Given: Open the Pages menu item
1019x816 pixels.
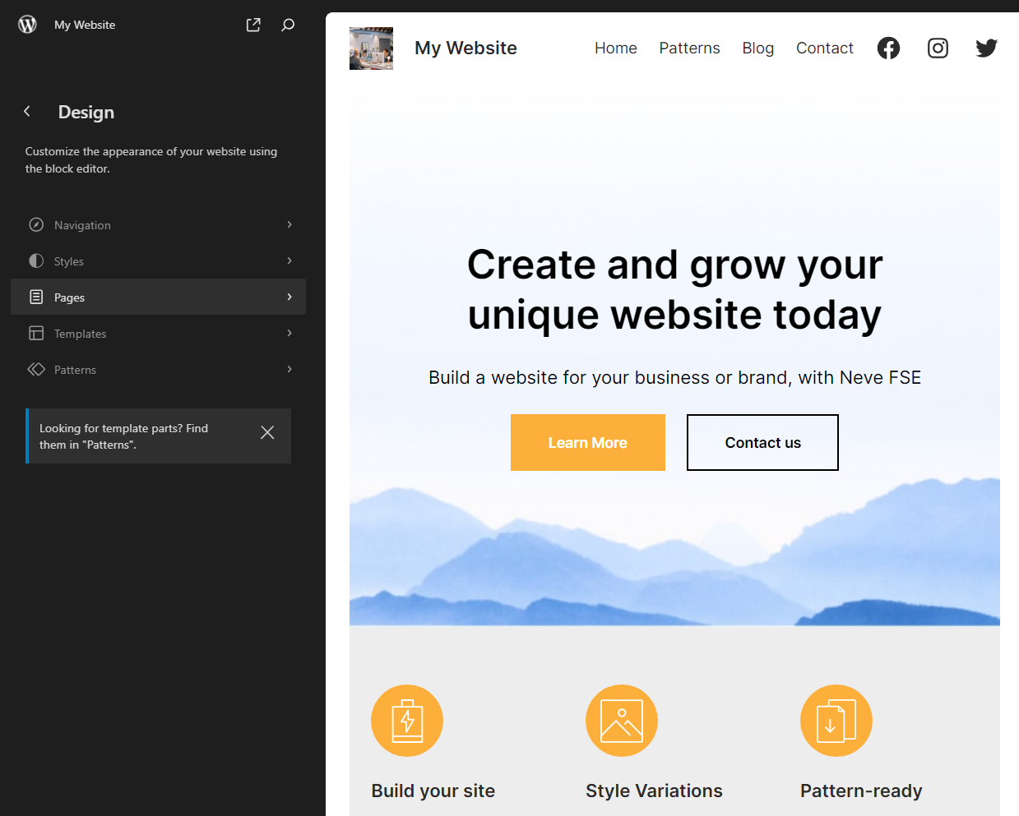Looking at the screenshot, I should tap(158, 297).
